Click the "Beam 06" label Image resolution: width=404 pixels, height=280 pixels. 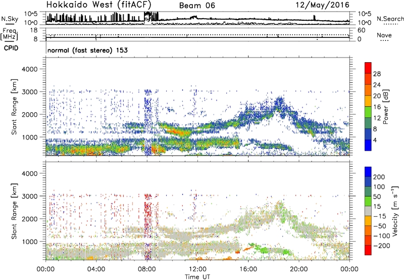[x=197, y=6]
